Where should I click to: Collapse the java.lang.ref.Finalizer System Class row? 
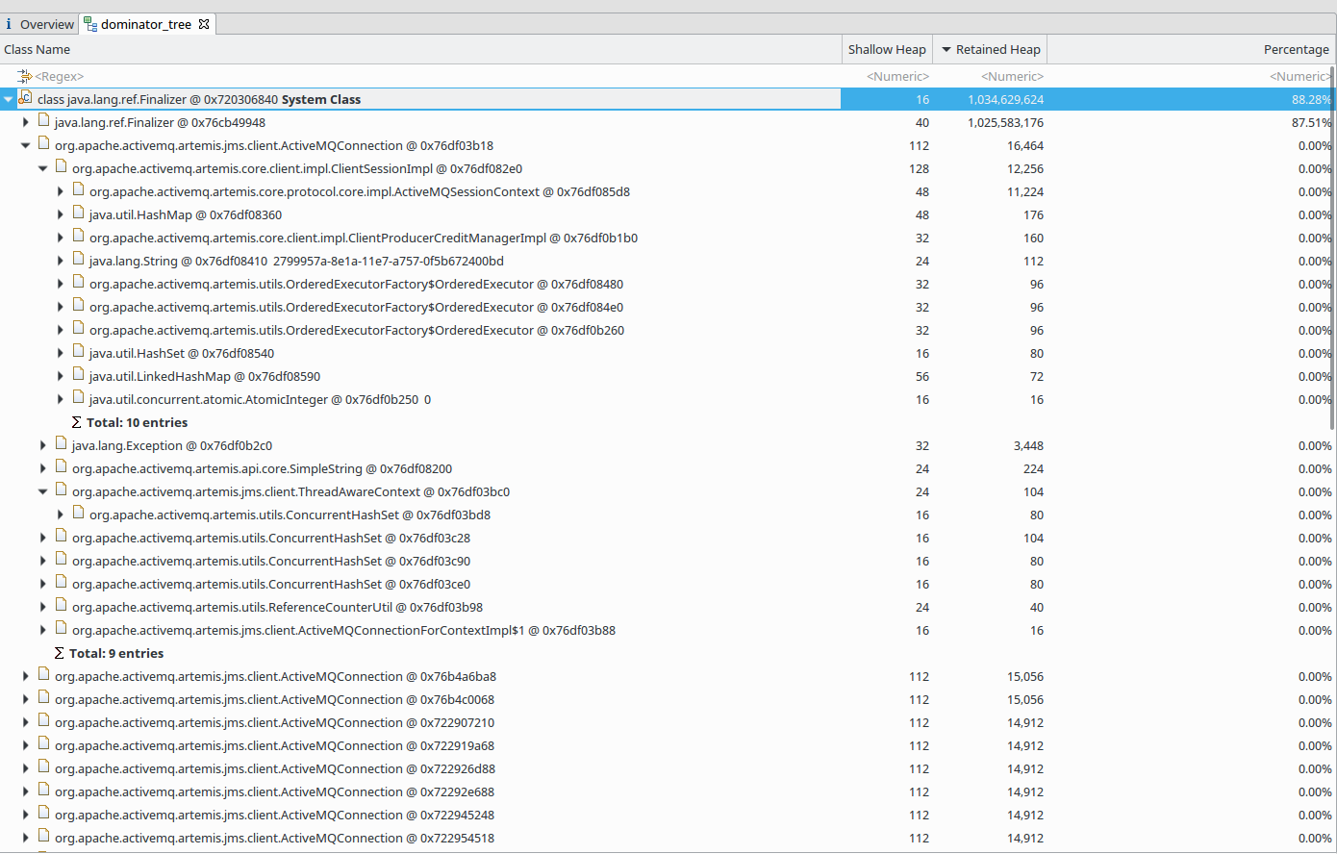(x=9, y=99)
